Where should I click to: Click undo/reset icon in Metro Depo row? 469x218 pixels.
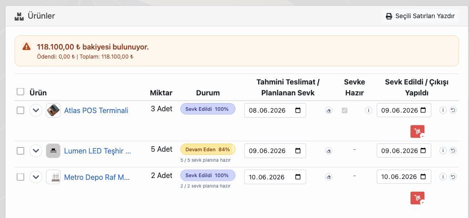click(x=453, y=177)
